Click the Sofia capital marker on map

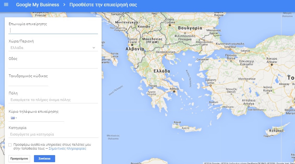click(x=170, y=25)
